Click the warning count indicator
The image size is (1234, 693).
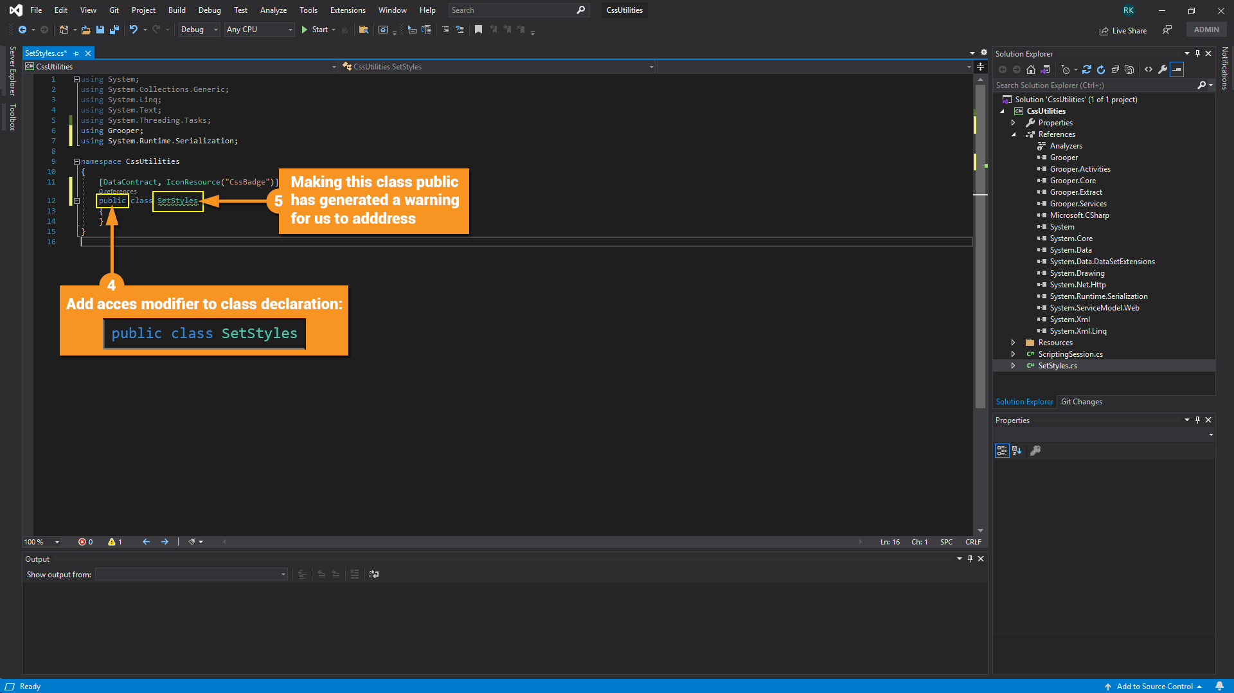[115, 542]
